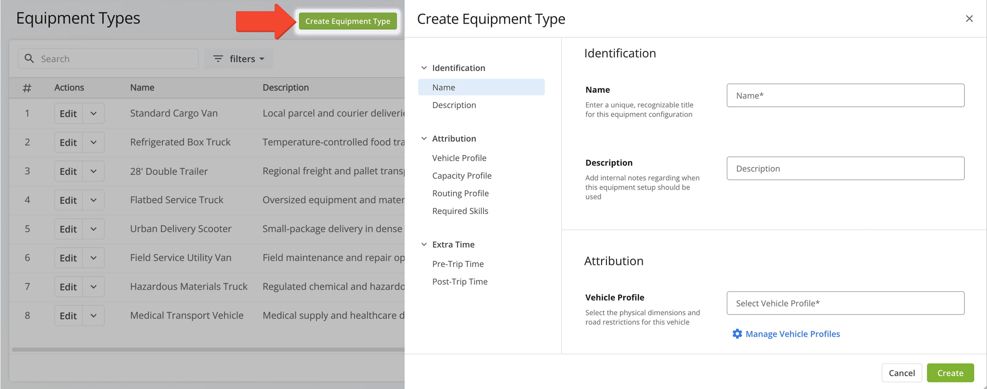Open the Manage Vehicle Profiles link
987x389 pixels.
(792, 334)
